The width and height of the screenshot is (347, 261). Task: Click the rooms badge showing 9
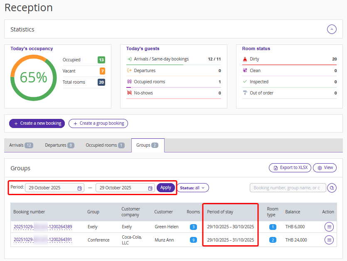pos(193,240)
